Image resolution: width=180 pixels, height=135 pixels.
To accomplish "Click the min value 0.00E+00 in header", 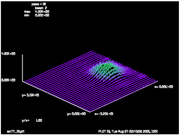I will click(x=42, y=15).
